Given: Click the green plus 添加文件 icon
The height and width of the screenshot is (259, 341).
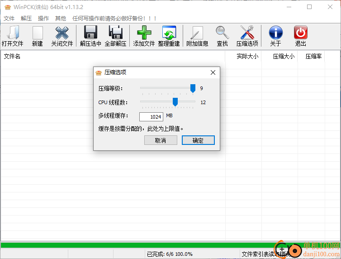Looking at the screenshot, I should 144,33.
